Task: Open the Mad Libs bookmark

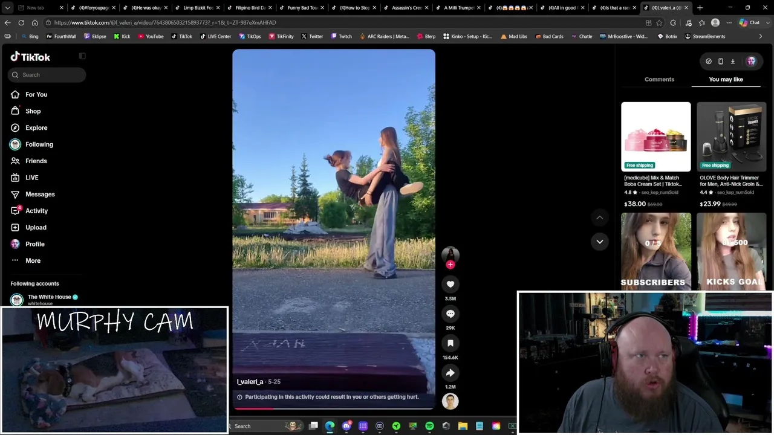Action: coord(514,36)
